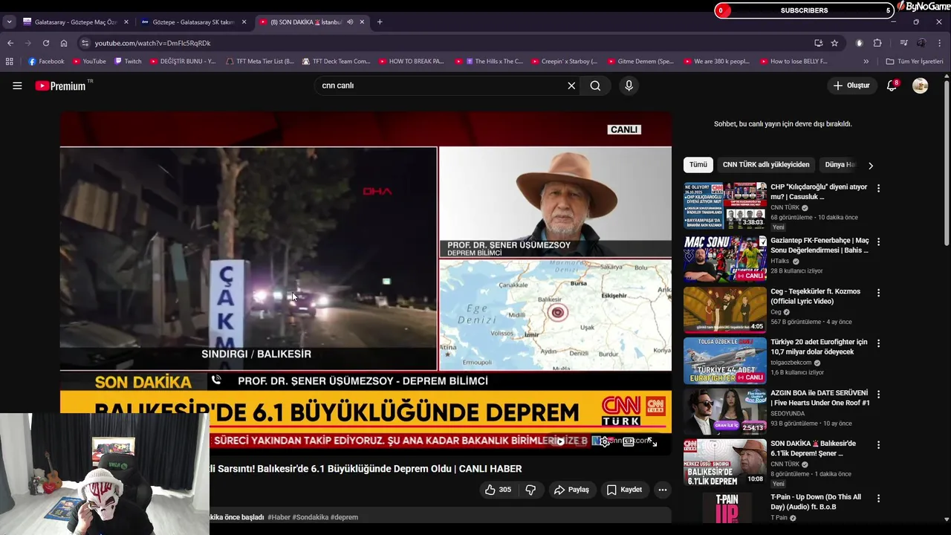
Task: Open the Oluştur create menu
Action: tap(851, 85)
